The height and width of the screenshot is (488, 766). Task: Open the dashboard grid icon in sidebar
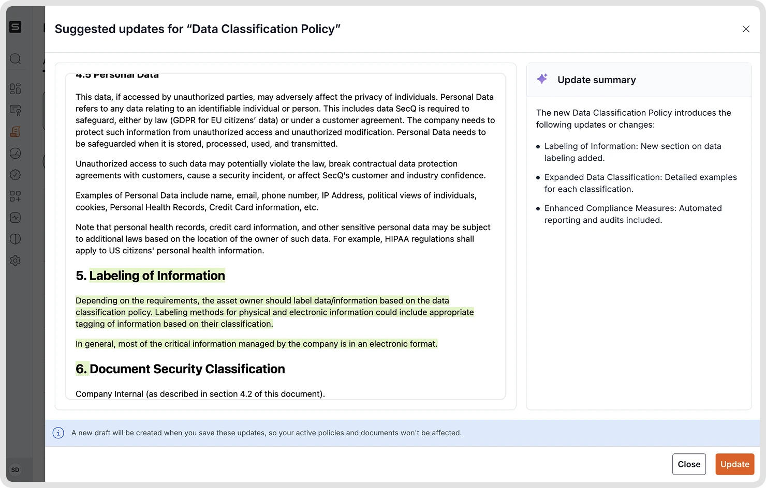(x=16, y=89)
